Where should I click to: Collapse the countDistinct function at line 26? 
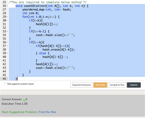(7, 6)
